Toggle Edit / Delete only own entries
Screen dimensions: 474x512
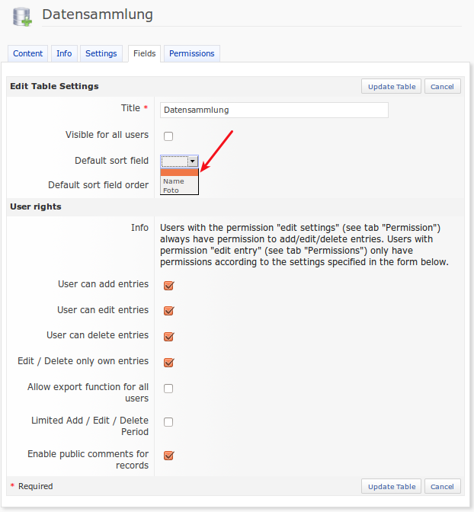point(169,363)
